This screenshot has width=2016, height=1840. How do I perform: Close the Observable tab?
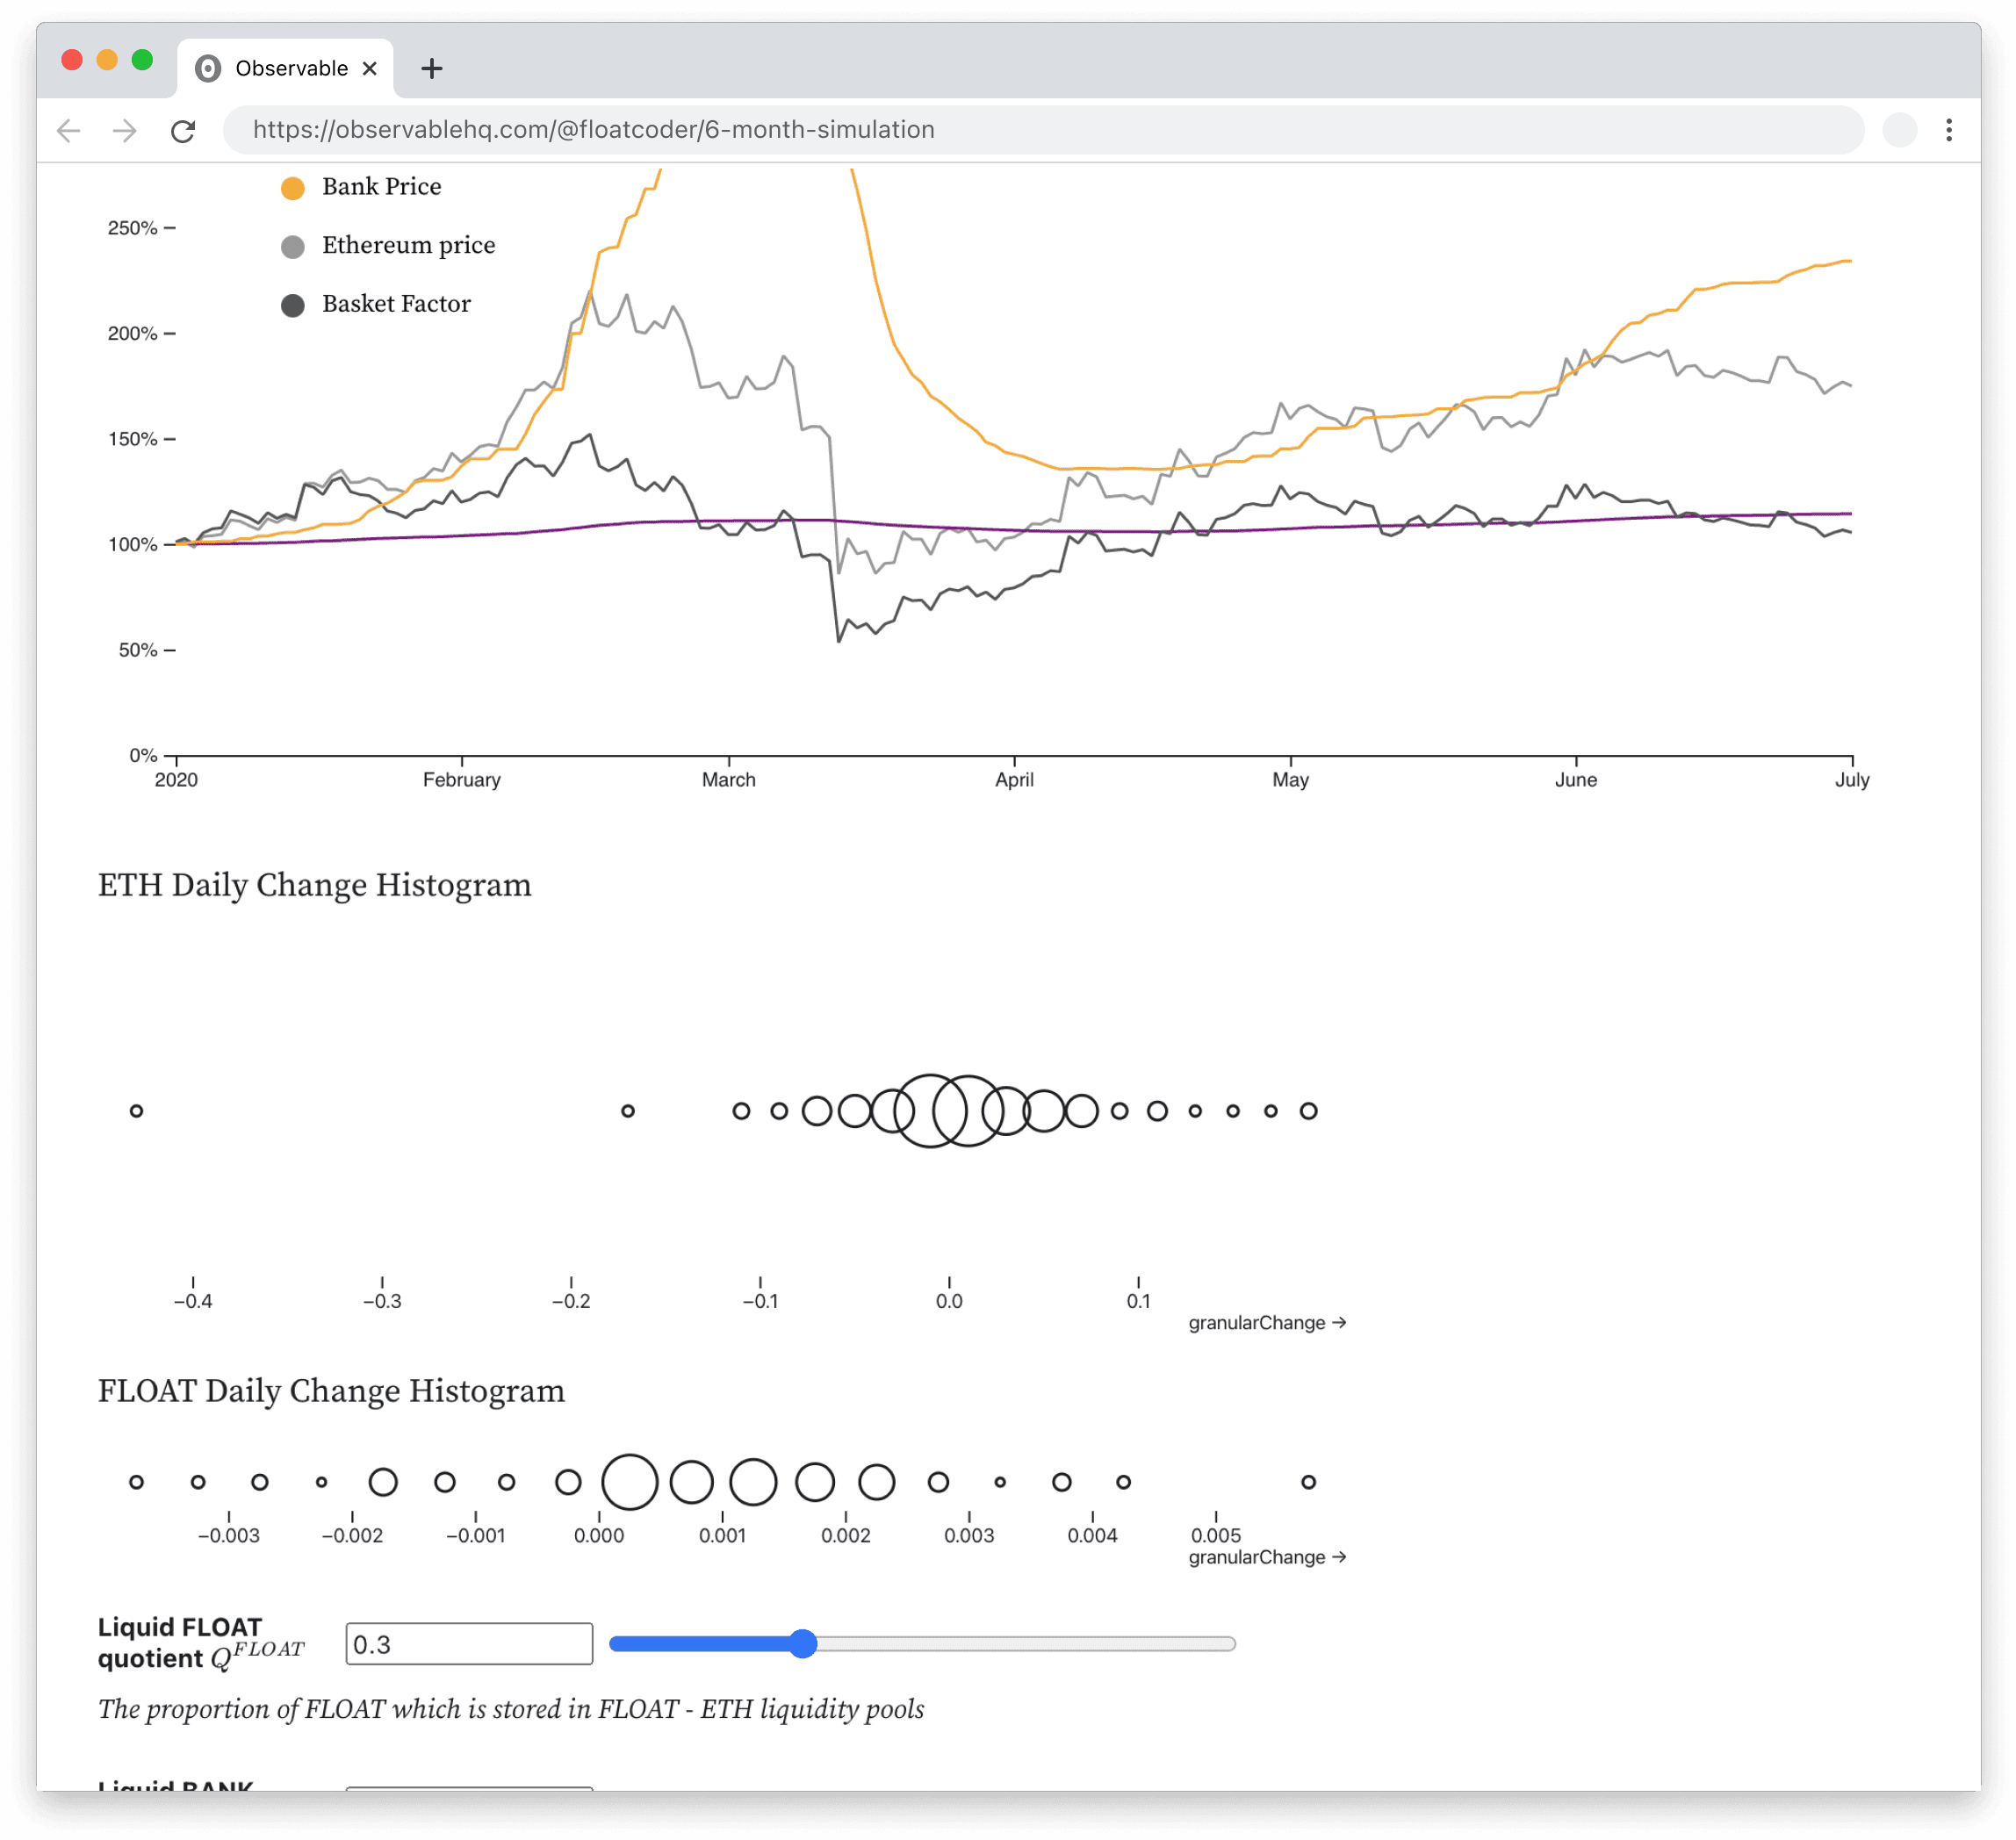pyautogui.click(x=370, y=68)
